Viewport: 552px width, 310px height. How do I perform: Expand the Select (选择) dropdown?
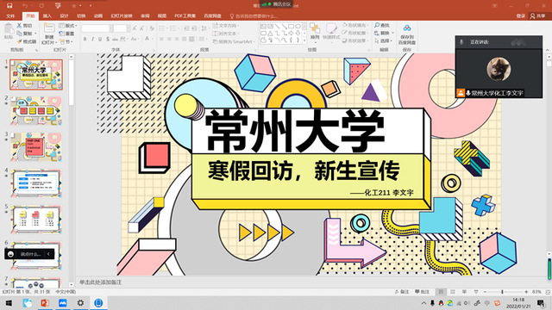383,40
